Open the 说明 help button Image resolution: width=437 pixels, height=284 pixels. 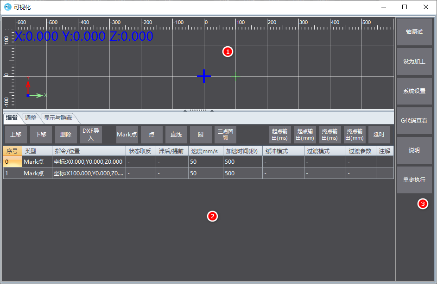[414, 150]
